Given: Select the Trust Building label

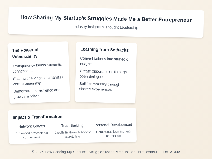Looking at the screenshot, I should coord(72,125).
